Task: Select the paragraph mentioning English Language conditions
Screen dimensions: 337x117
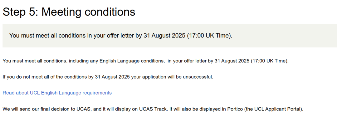Action: pos(145,61)
